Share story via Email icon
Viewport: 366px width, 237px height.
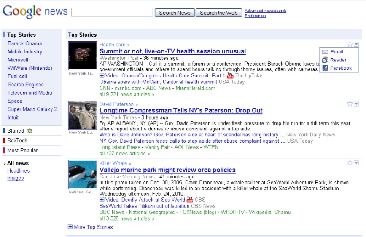[325, 52]
